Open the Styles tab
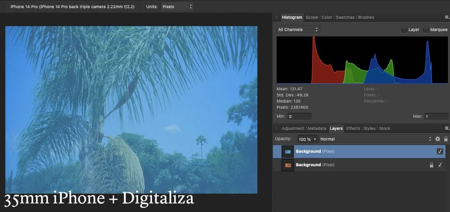 369,128
